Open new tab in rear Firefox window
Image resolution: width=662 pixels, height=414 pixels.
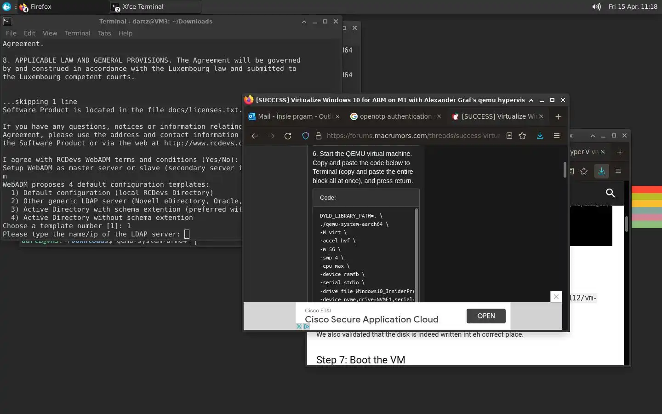(x=620, y=152)
